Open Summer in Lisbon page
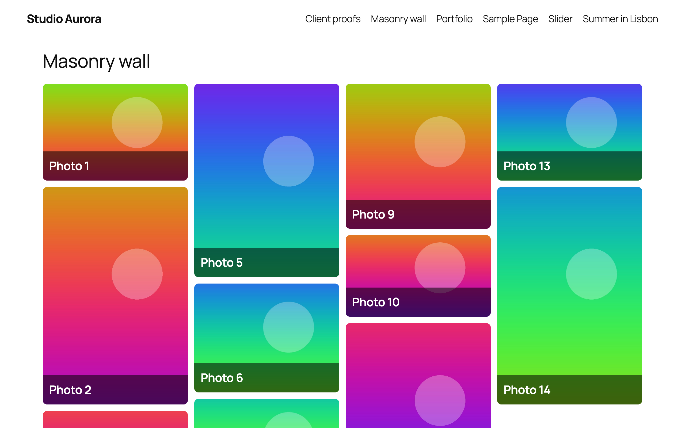This screenshot has height=428, width=685. click(x=620, y=19)
